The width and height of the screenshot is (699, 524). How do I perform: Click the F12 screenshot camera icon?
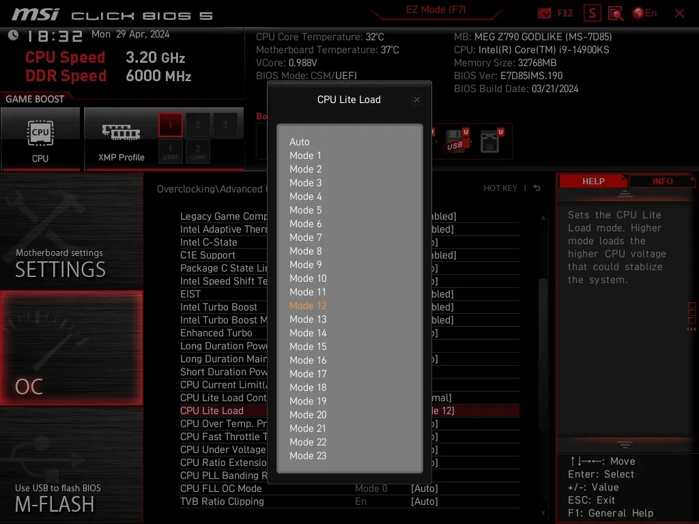point(544,14)
